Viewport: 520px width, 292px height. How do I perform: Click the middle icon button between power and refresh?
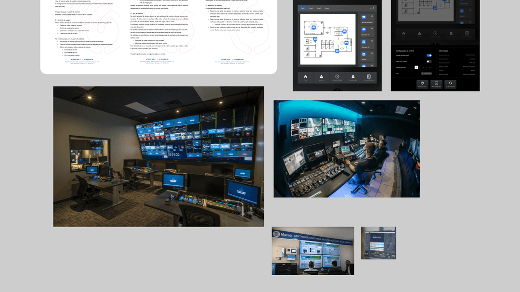pyautogui.click(x=436, y=84)
